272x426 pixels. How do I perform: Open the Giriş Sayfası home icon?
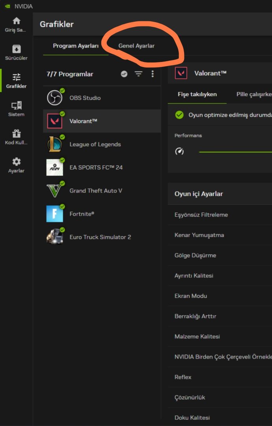click(16, 21)
